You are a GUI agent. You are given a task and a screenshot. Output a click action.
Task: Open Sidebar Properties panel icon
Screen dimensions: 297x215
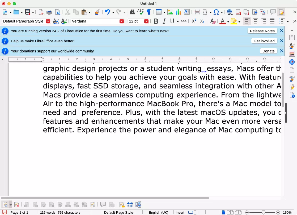pyautogui.click(x=292, y=37)
